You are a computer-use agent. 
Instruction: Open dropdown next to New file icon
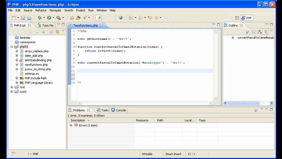click(18, 18)
